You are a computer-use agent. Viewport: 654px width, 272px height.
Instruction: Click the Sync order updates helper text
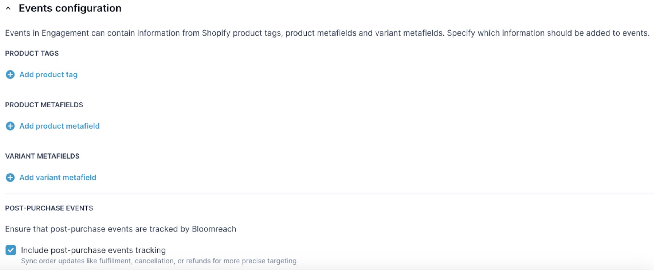point(159,261)
